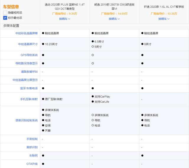
Task: Click filled dot in 逸动 OTA升级 cell
Action: coord(43,164)
